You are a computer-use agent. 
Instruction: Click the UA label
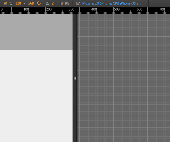tap(78, 4)
